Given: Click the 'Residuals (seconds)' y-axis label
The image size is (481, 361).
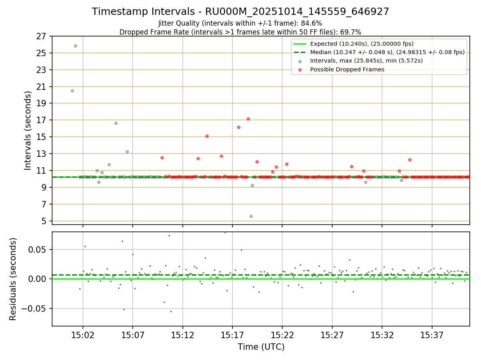Looking at the screenshot, I should click(x=13, y=279).
